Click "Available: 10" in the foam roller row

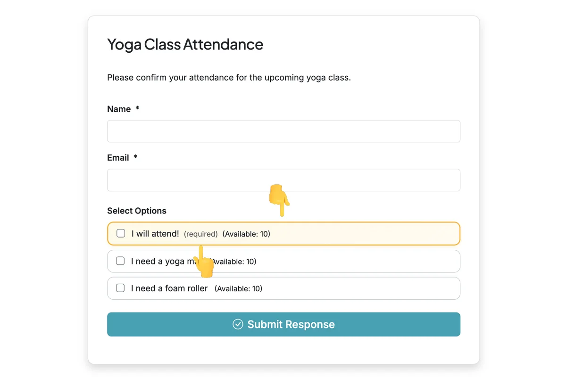coord(238,288)
